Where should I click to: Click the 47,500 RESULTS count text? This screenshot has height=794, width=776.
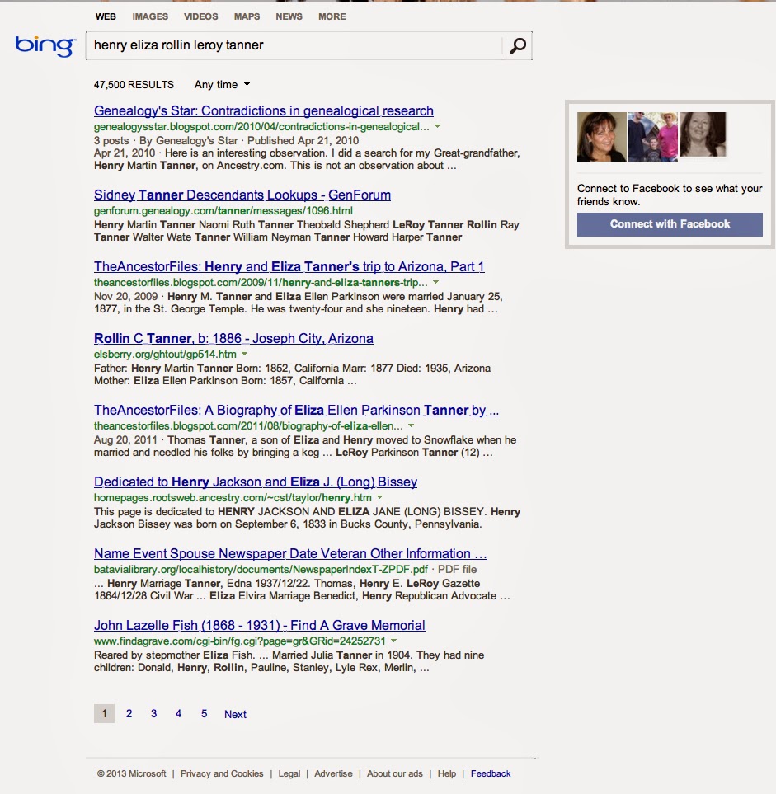pos(134,85)
